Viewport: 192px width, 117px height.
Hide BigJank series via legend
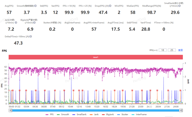[x=109, y=114]
